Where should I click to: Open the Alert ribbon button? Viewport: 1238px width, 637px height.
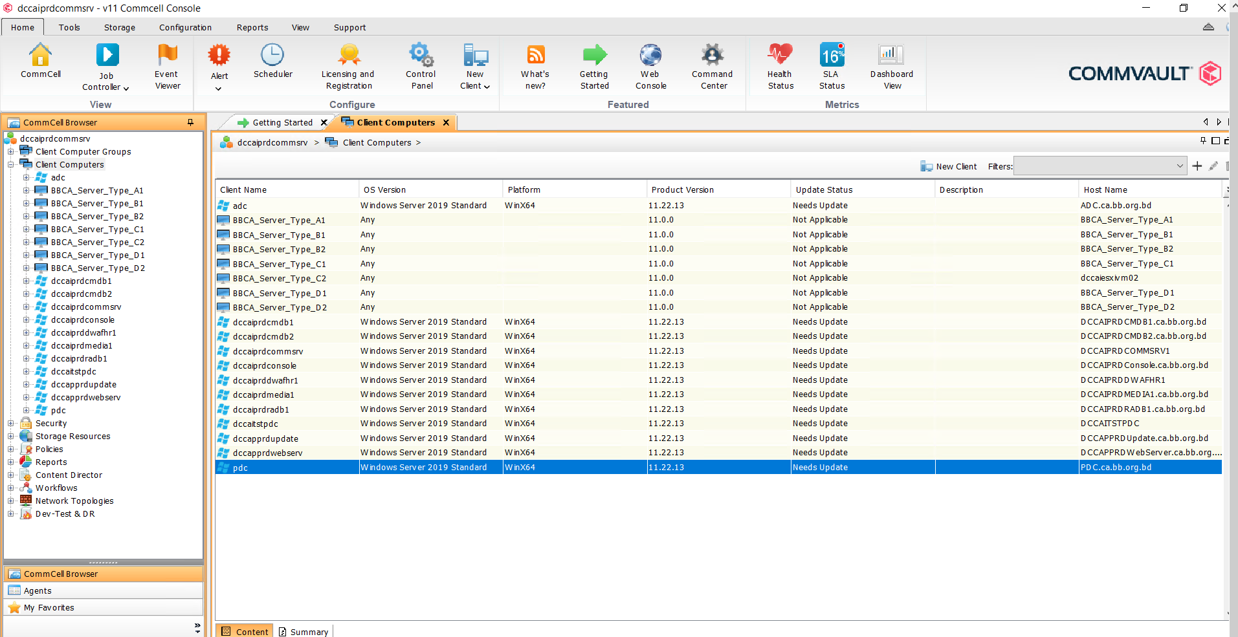click(x=219, y=67)
